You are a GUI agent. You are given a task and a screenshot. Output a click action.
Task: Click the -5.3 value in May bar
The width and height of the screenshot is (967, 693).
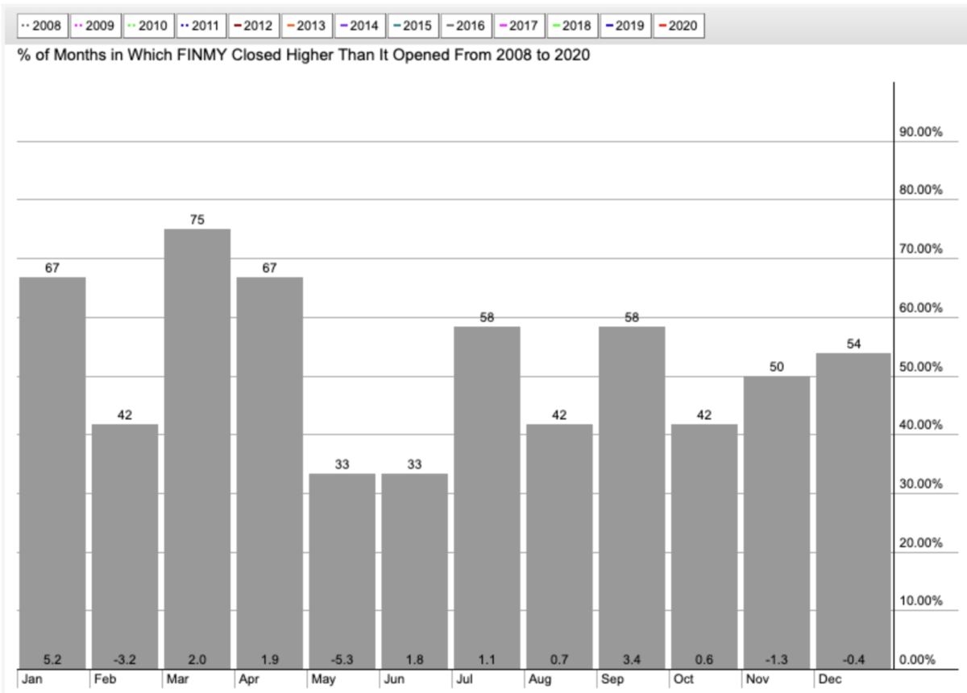pyautogui.click(x=342, y=660)
